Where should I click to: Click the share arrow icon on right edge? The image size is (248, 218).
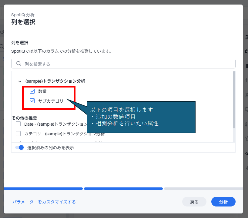[246, 51]
